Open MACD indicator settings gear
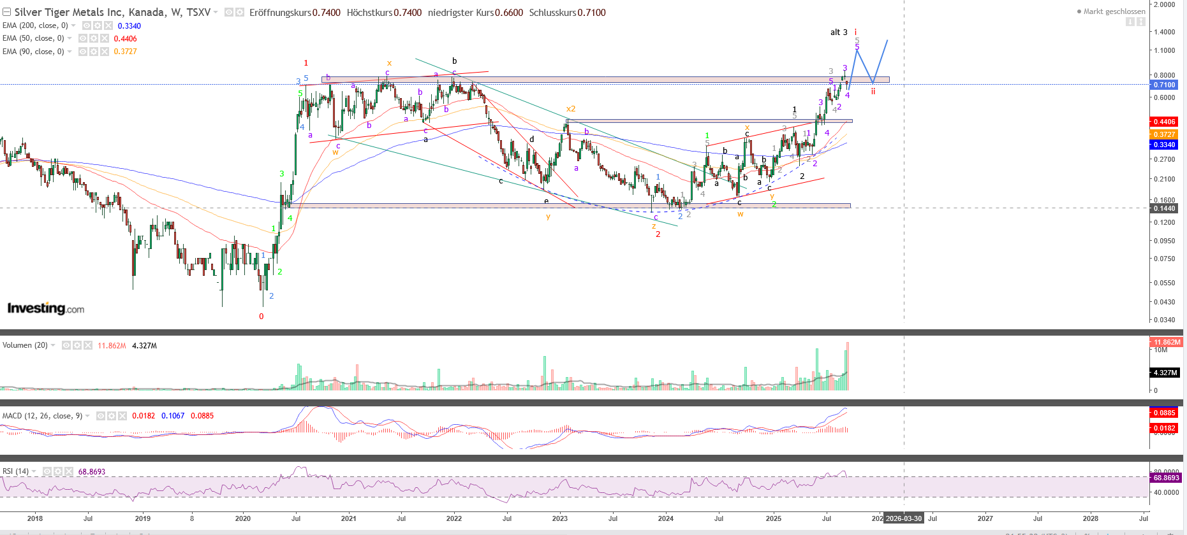Screen dimensions: 1187x535 (x=112, y=416)
